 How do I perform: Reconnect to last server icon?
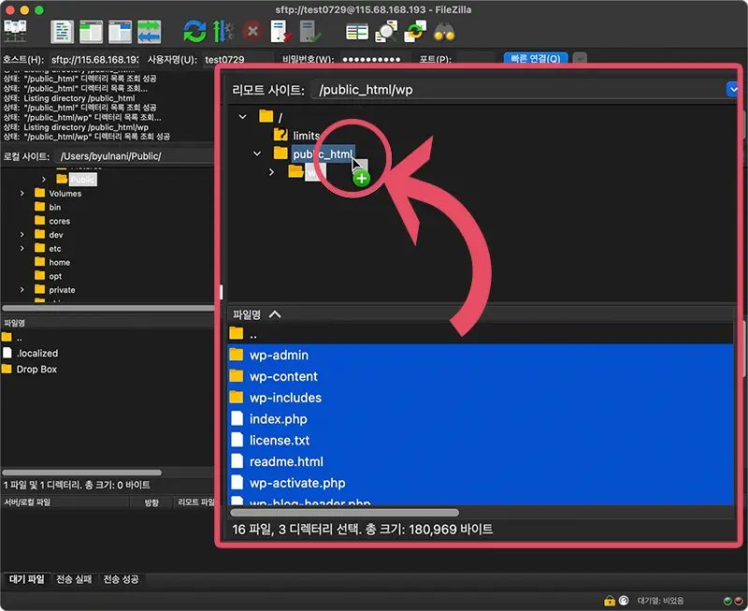310,32
